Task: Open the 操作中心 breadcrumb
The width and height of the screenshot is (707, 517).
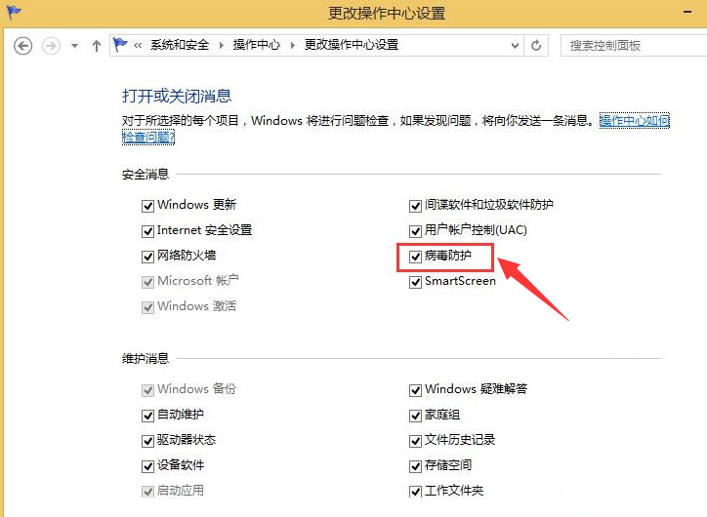Action: tap(257, 45)
